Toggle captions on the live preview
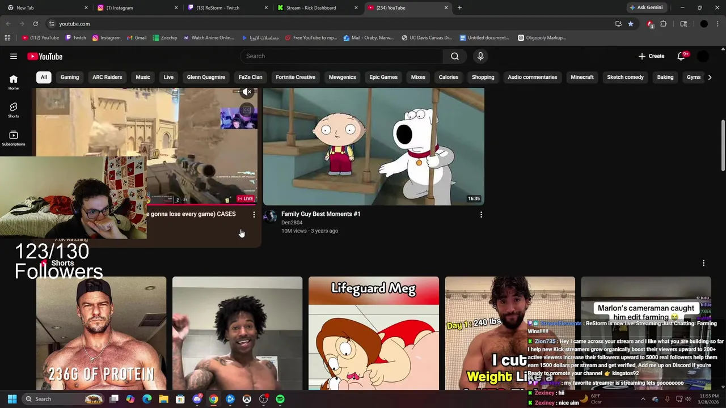726x408 pixels. [x=247, y=110]
